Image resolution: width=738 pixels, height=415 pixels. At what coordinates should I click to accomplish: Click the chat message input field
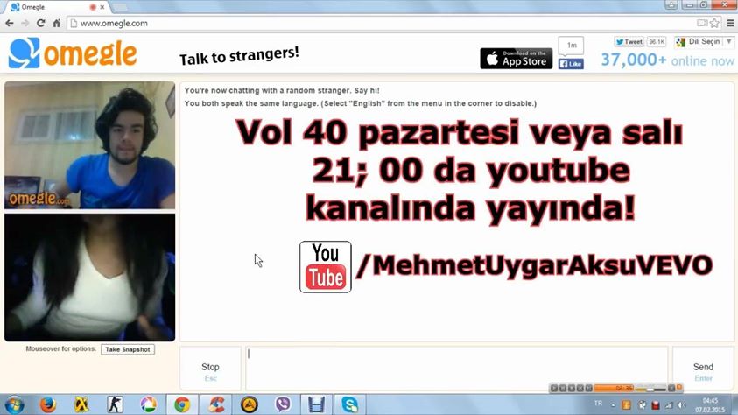point(456,369)
